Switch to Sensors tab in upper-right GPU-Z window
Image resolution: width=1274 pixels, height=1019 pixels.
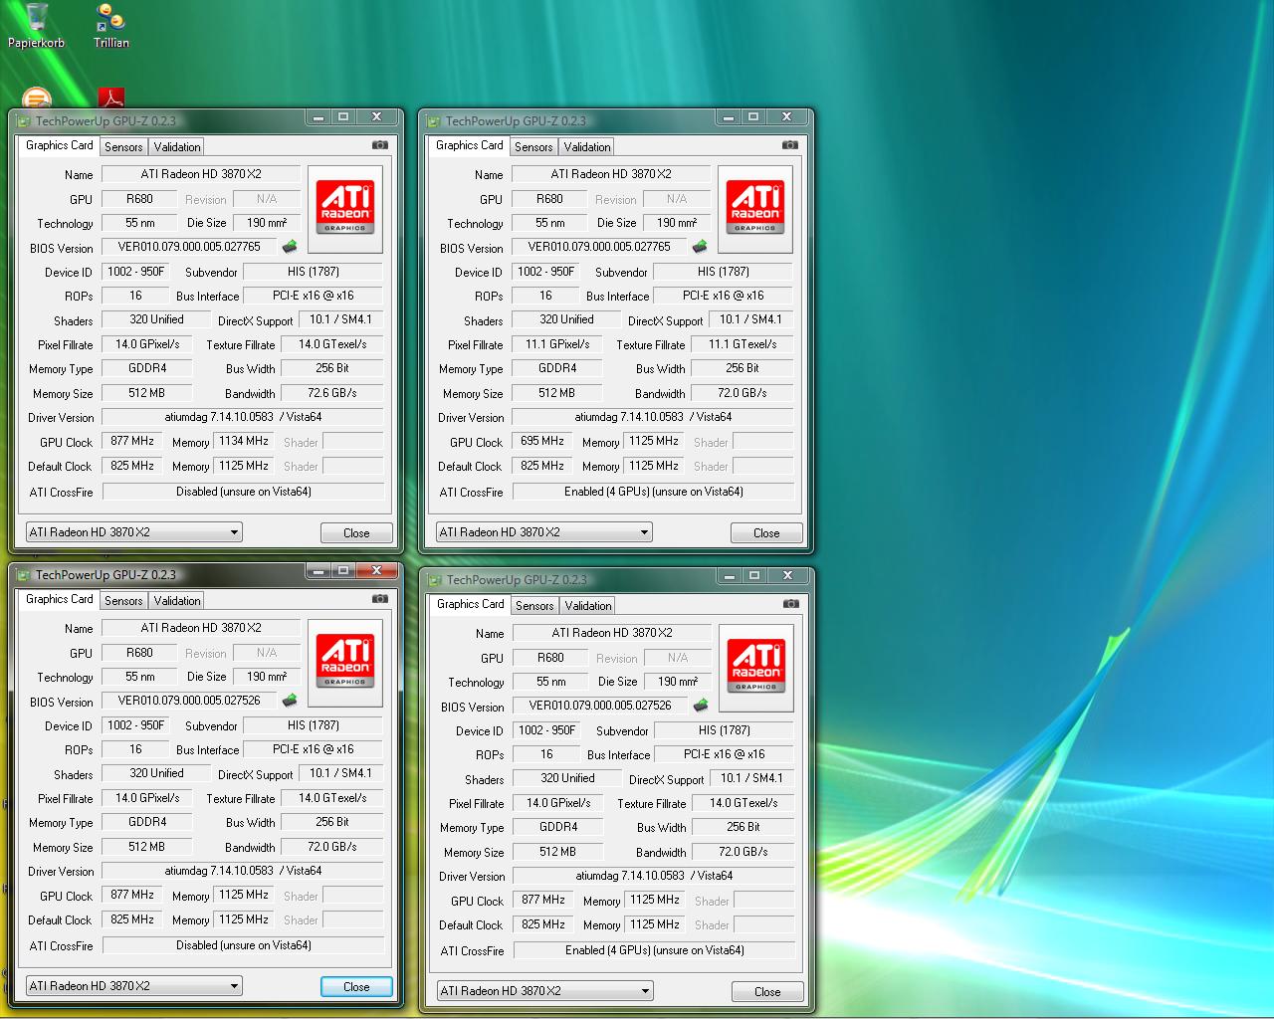coord(533,147)
